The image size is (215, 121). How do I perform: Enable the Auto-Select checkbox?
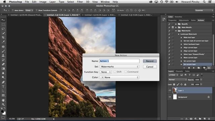pos(13,10)
